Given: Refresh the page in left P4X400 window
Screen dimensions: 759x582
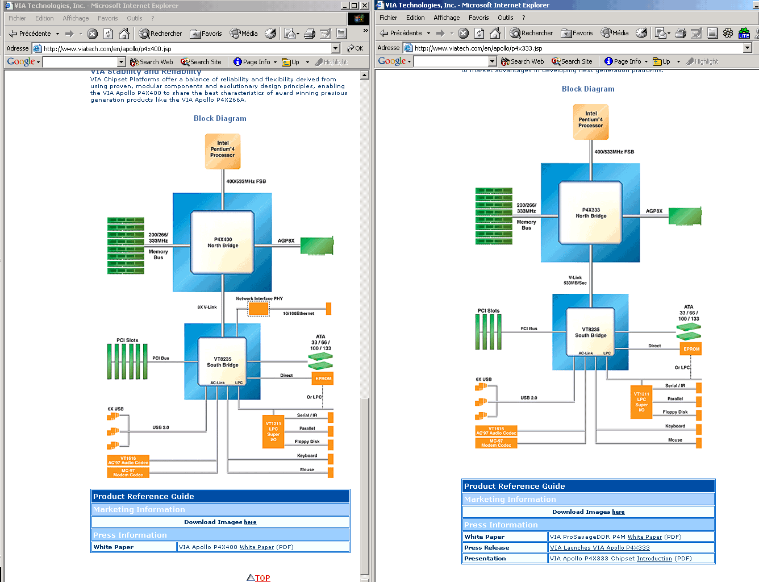Looking at the screenshot, I should click(108, 34).
